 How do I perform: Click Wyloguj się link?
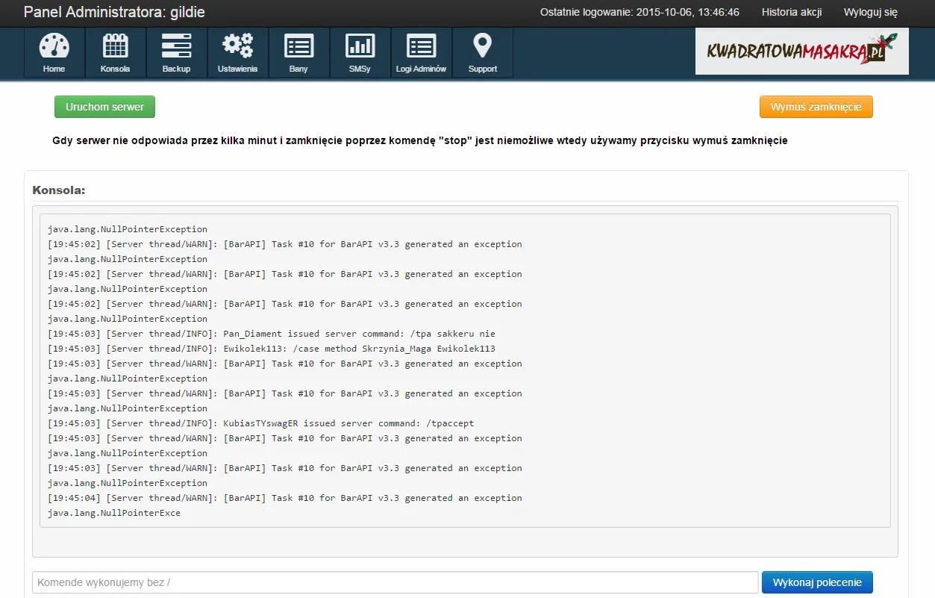[871, 12]
